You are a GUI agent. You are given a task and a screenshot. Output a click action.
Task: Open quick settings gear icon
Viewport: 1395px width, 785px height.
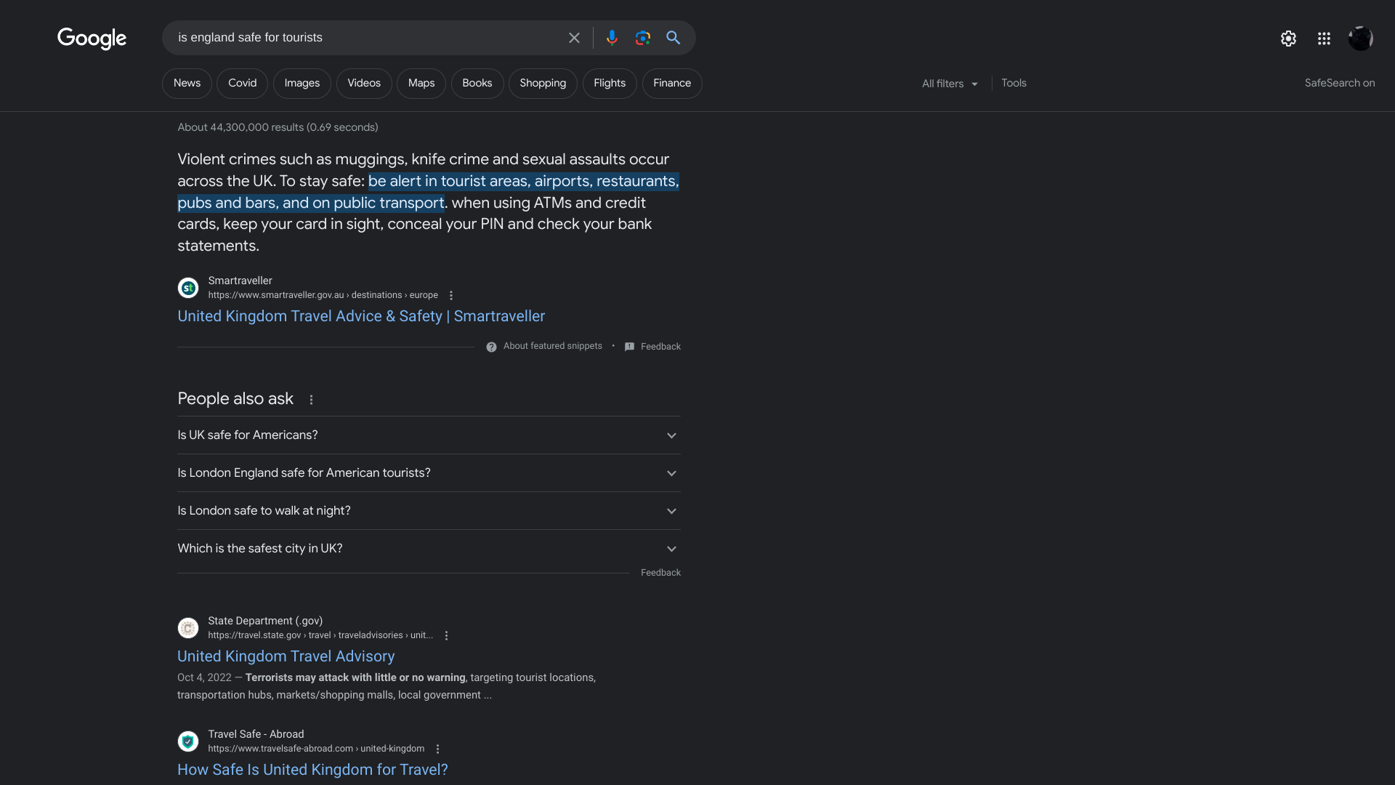point(1288,39)
